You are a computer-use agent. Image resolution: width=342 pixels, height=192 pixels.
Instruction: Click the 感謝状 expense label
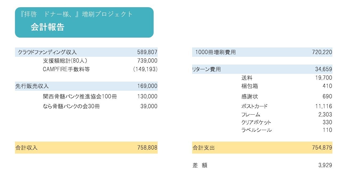(250, 96)
